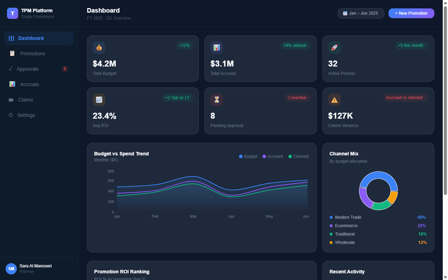
Task: Click the scrollbar up arrow
Action: coord(445,3)
